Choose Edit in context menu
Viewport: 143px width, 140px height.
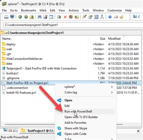[86, 106]
